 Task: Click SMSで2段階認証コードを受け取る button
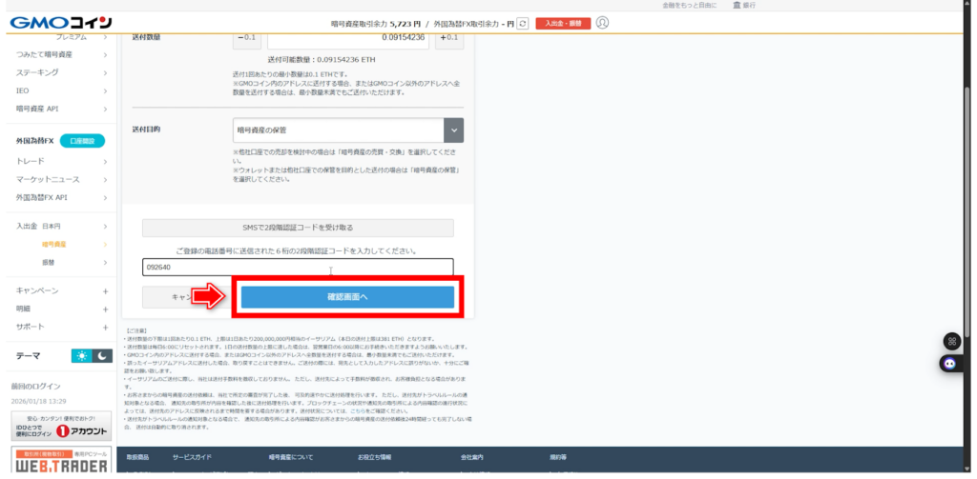click(x=298, y=228)
